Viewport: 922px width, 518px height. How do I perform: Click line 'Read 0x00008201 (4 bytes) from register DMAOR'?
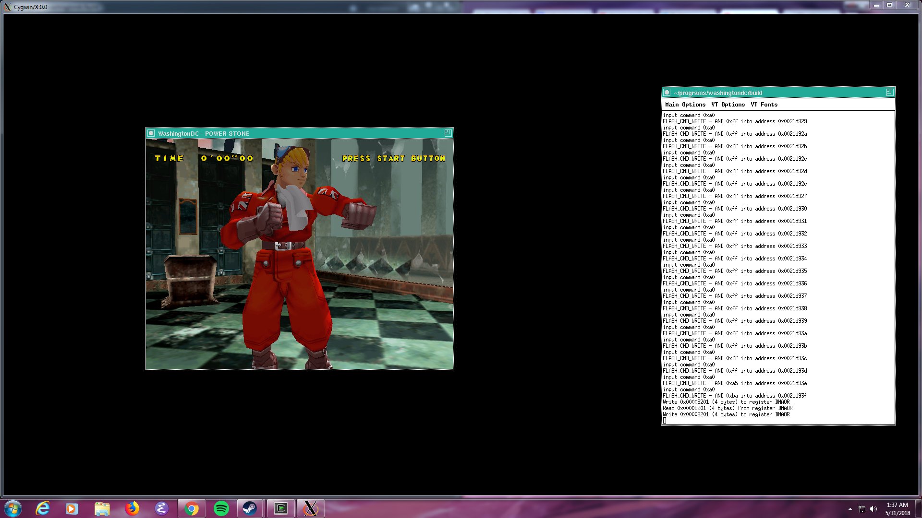(728, 408)
